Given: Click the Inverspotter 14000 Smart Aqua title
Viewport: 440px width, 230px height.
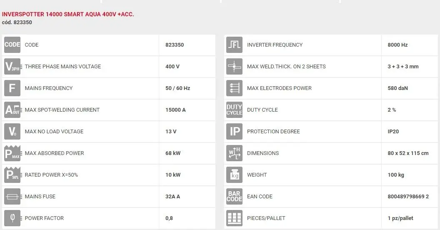Looking at the screenshot, I should pos(68,14).
